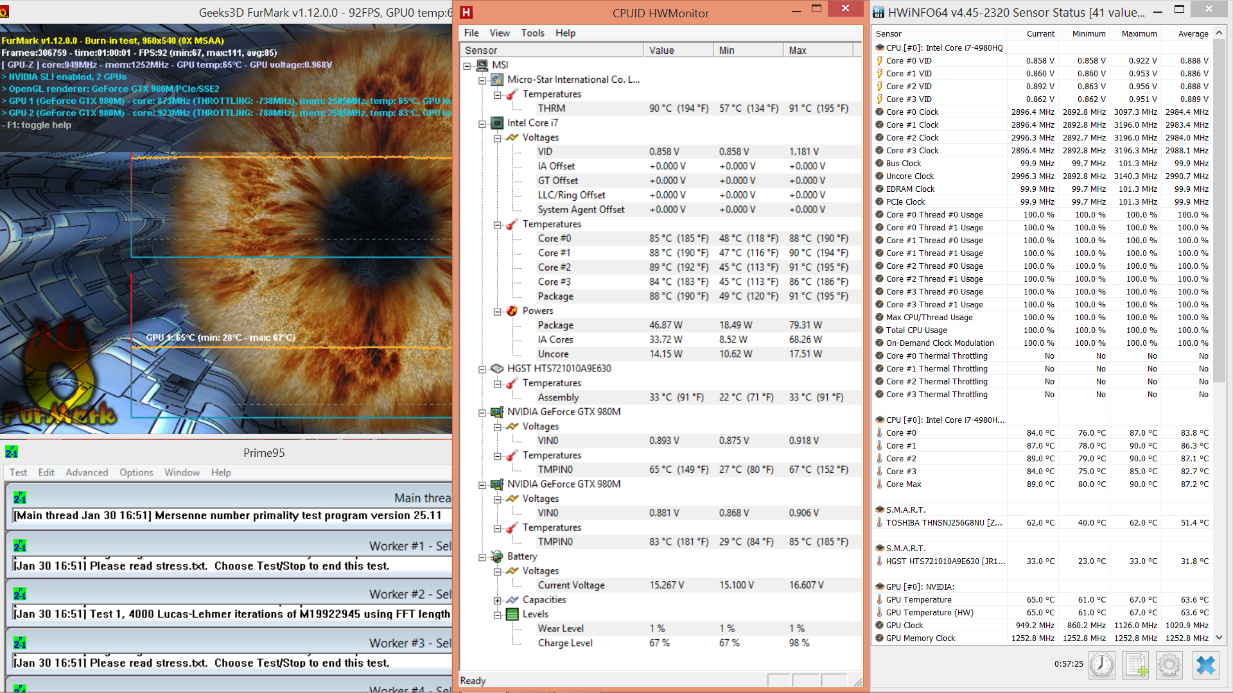Click the drive icon beside TOSHIBA THNSNJ256G8NU

(880, 522)
